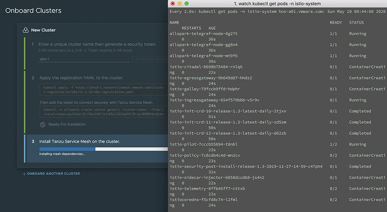Image resolution: width=387 pixels, height=212 pixels.
Task: Click the istio-citadel-8698b75484-rnlq6 pod name
Action: (x=206, y=67)
